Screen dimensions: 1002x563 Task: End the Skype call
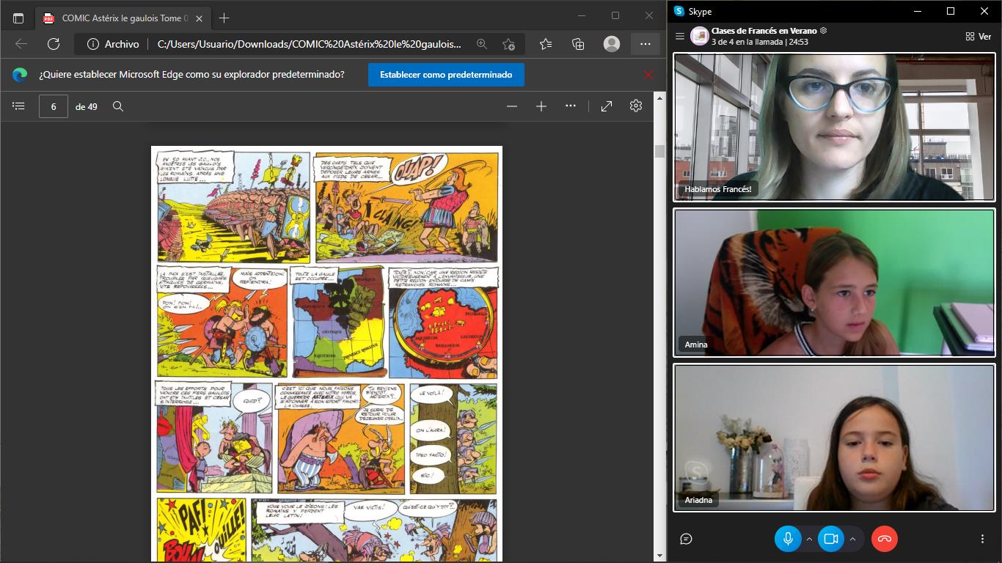tap(885, 539)
